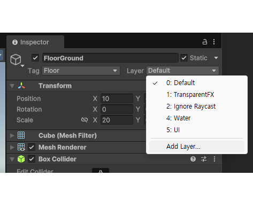
Task: Click the Mesh Renderer component icon
Action: click(21, 147)
